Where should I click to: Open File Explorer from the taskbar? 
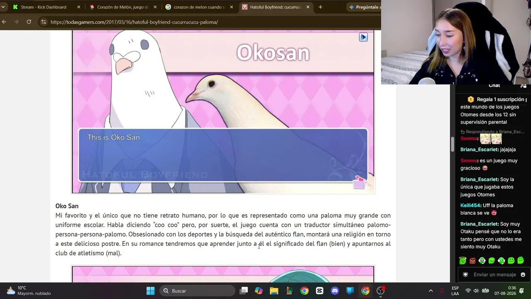point(274,291)
